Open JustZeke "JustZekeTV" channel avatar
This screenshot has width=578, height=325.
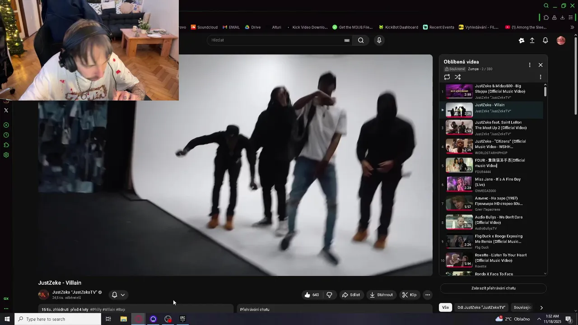tap(43, 295)
